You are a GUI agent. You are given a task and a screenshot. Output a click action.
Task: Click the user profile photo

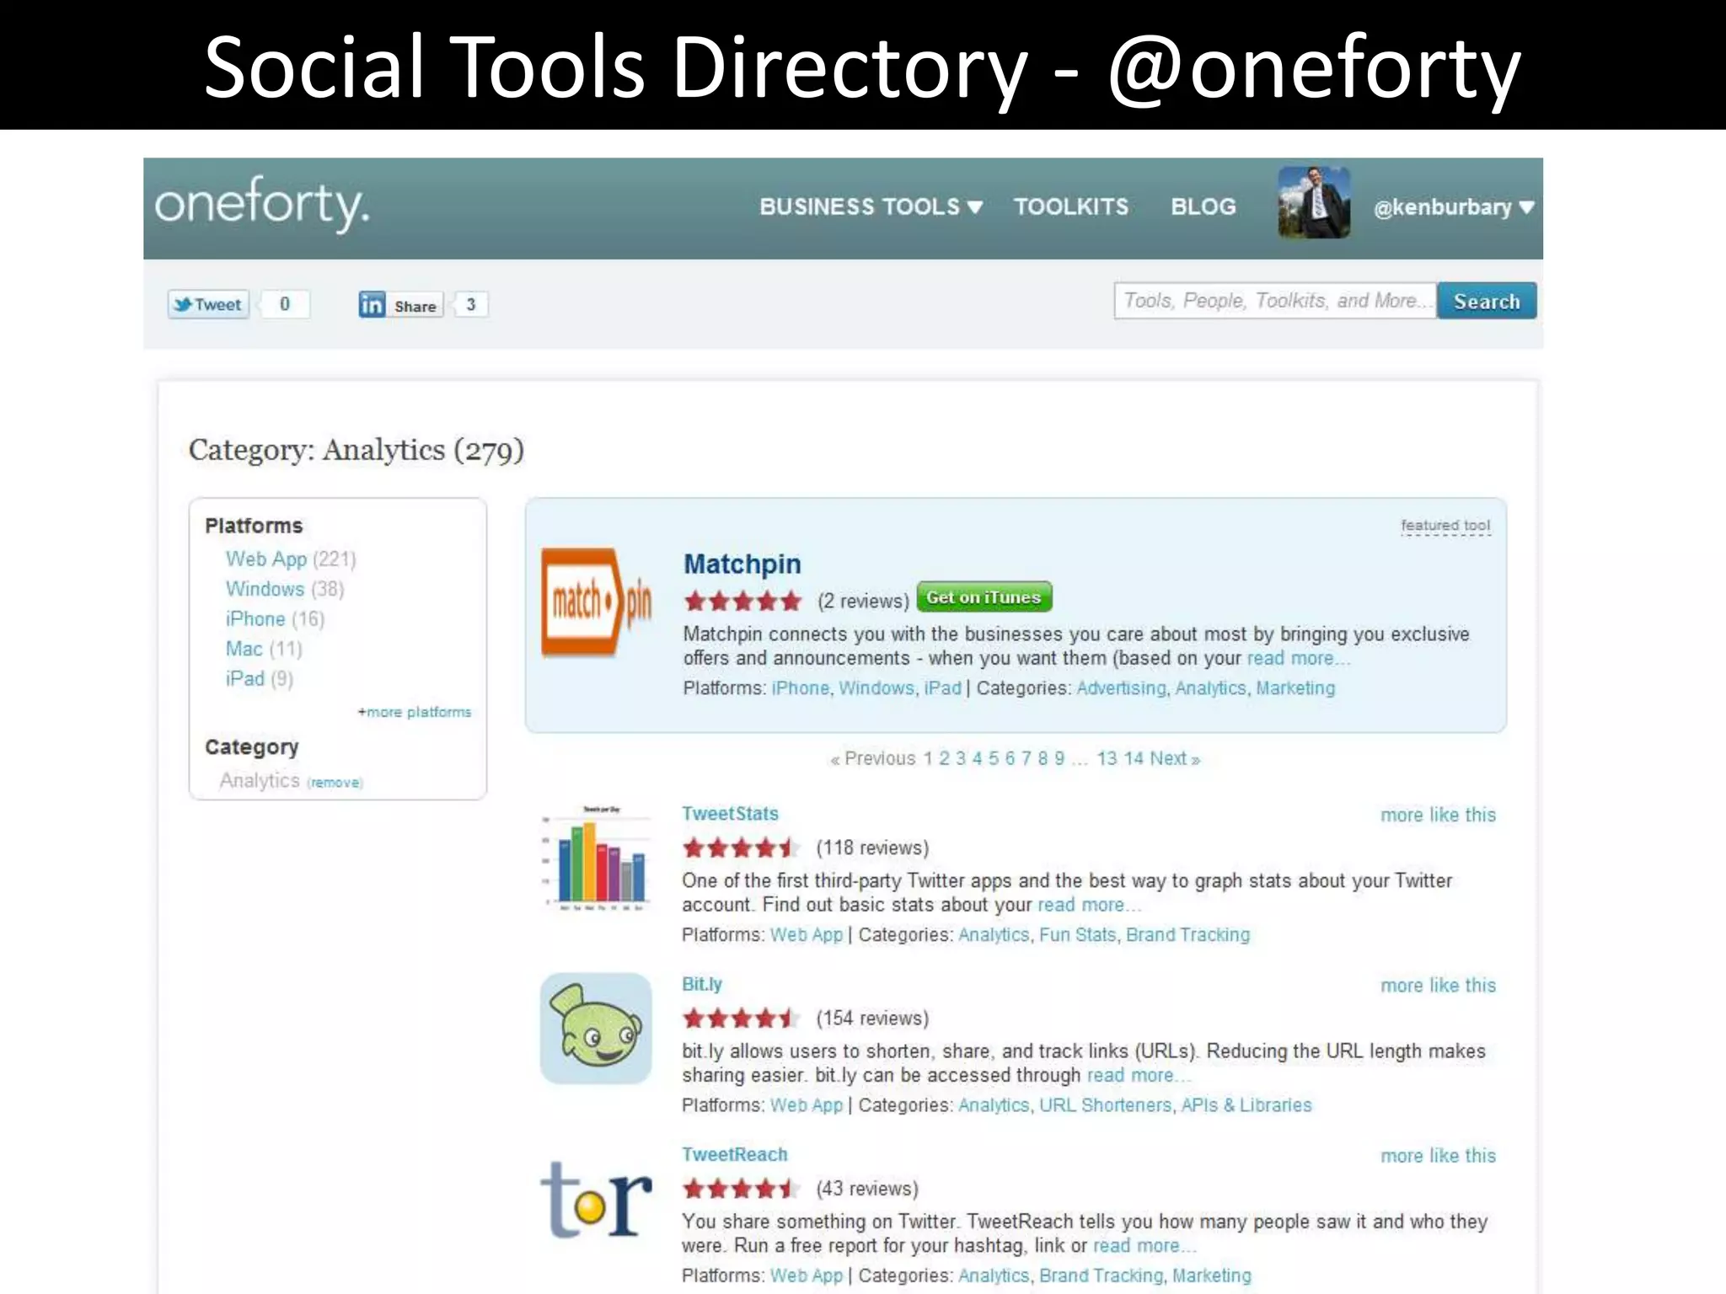point(1314,203)
